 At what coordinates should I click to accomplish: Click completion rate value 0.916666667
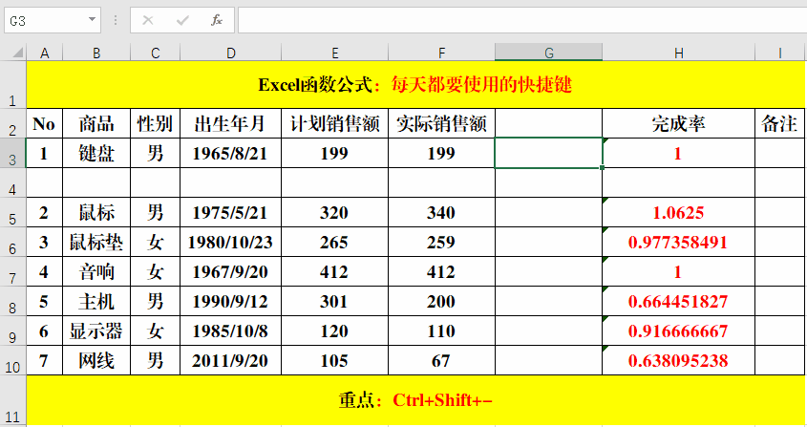[679, 331]
